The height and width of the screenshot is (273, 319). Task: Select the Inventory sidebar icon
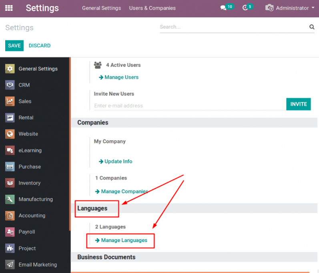pyautogui.click(x=10, y=183)
